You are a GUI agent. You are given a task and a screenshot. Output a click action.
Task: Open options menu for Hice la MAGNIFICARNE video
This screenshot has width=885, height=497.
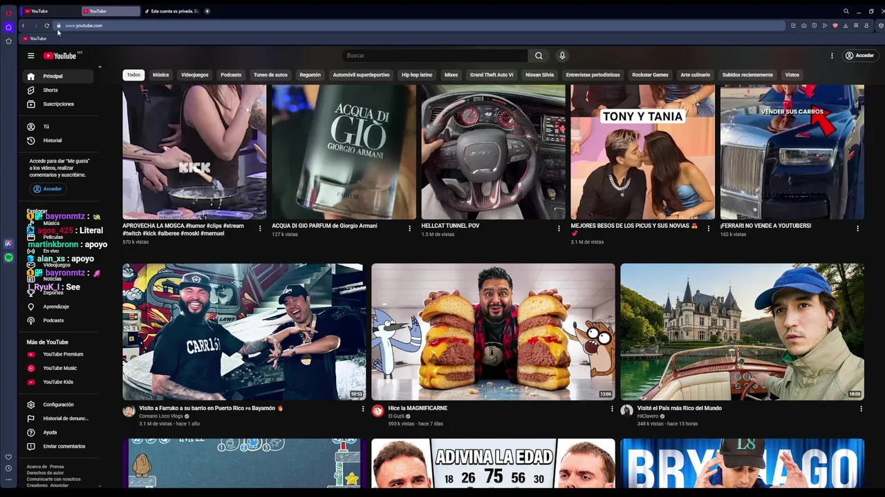coord(612,409)
